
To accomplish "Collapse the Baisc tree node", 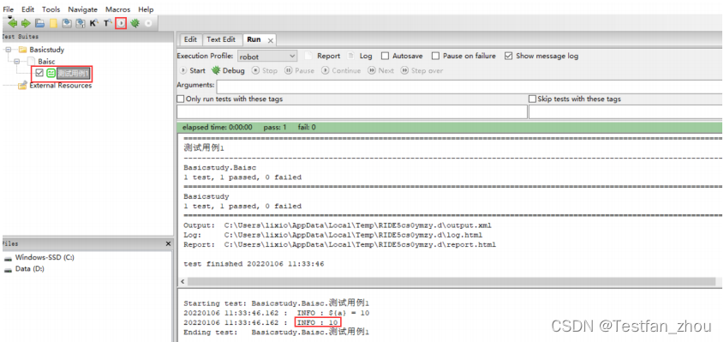I will pos(17,61).
